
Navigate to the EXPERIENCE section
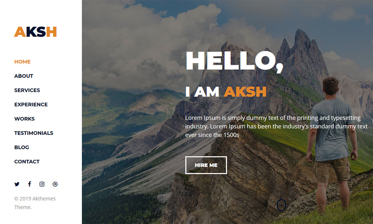(31, 105)
